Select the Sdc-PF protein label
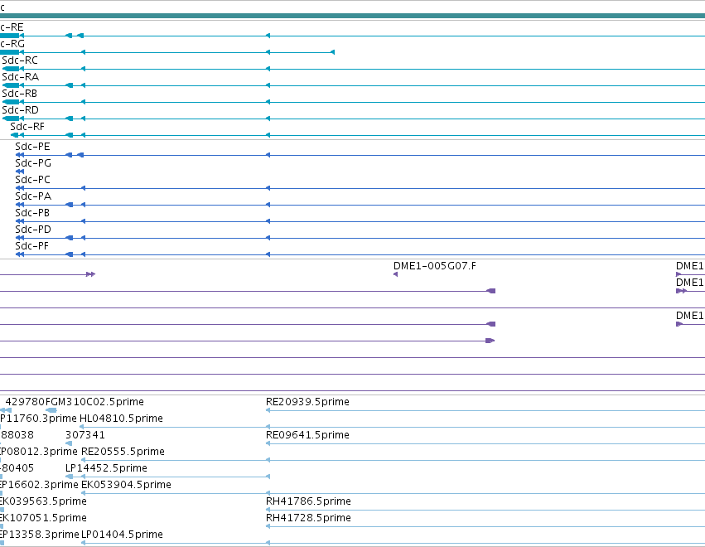 (32, 246)
